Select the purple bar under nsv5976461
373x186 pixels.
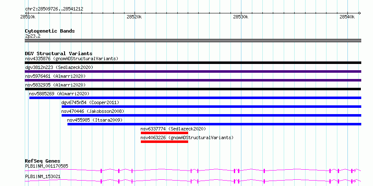[193, 80]
